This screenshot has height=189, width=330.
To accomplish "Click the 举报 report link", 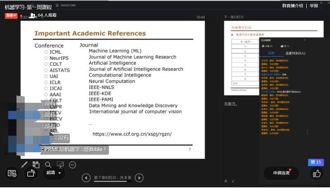I will click(x=314, y=6).
